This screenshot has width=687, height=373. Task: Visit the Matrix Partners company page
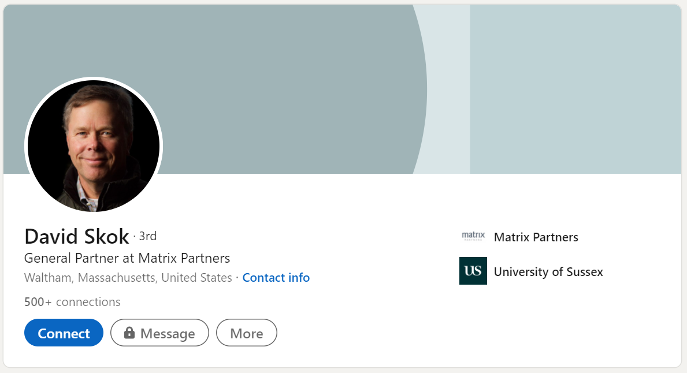point(536,237)
